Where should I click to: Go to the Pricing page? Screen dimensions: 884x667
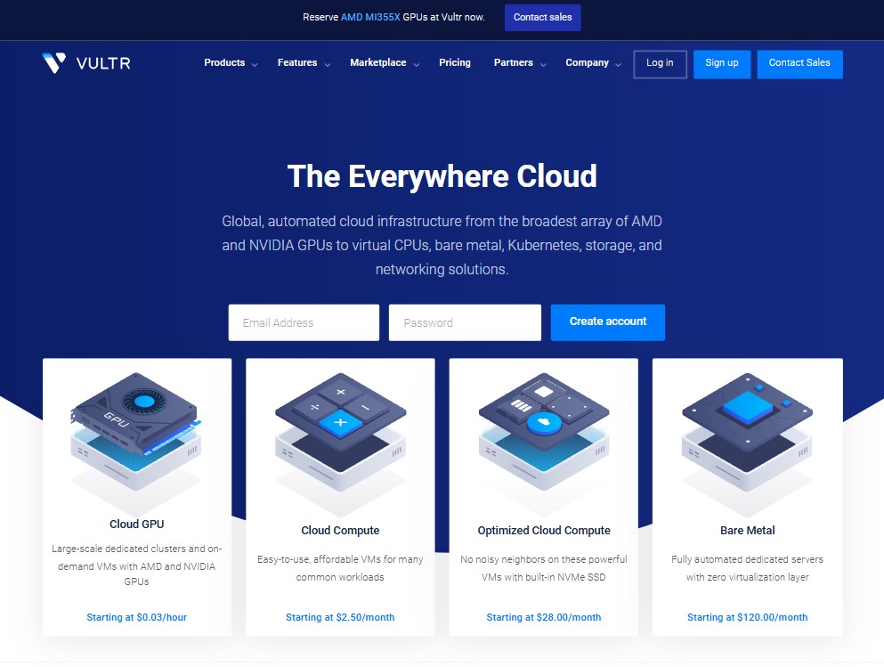click(454, 62)
